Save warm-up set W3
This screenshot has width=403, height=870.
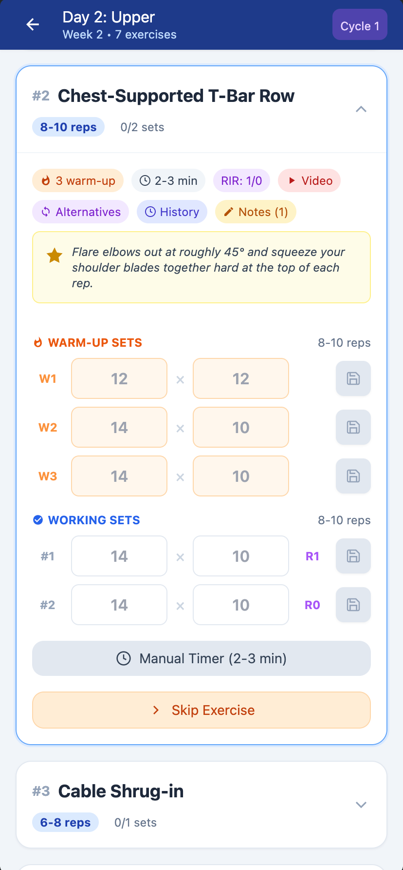pos(353,476)
